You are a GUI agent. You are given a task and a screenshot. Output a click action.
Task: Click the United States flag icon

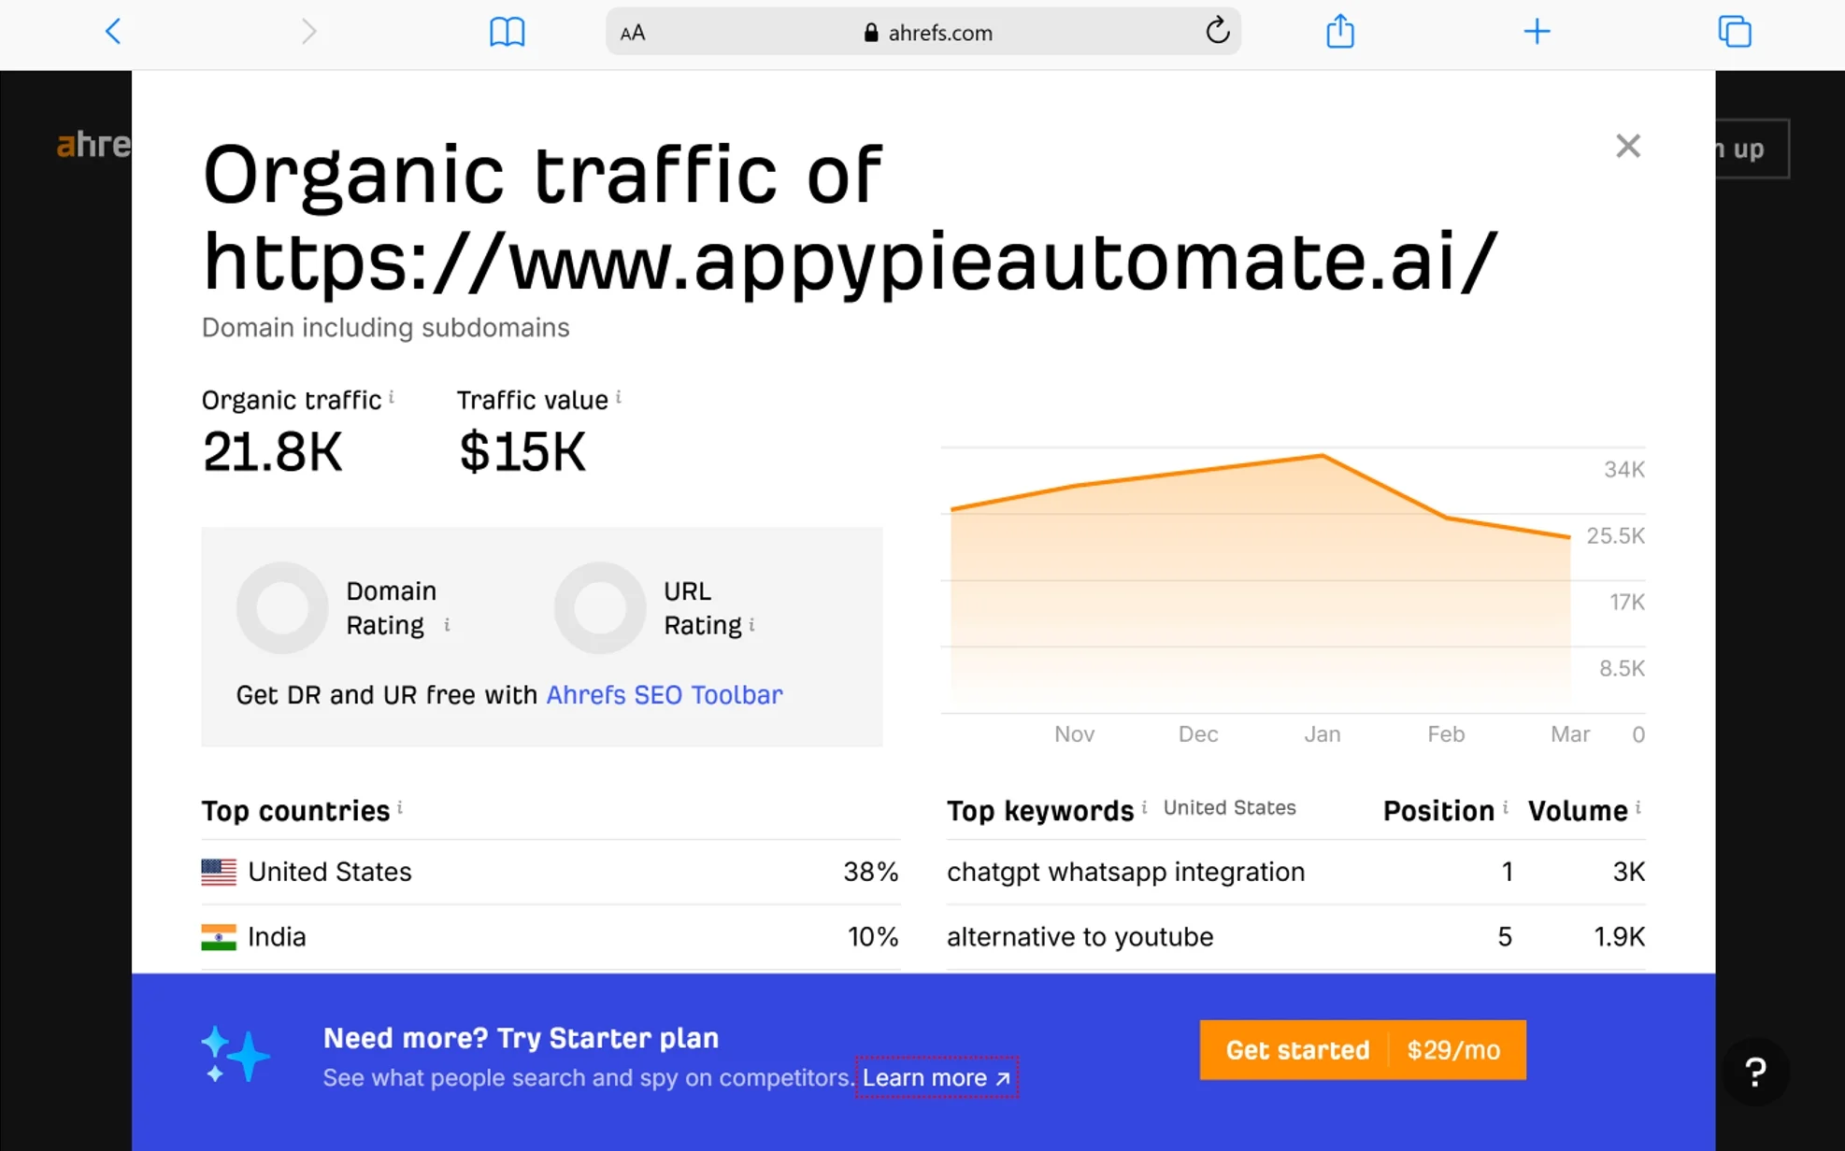219,872
